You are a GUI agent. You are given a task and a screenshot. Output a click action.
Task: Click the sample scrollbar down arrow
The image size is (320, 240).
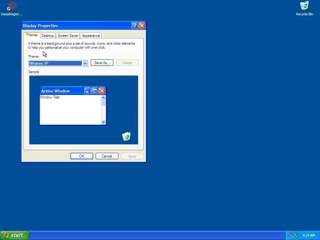click(x=103, y=122)
